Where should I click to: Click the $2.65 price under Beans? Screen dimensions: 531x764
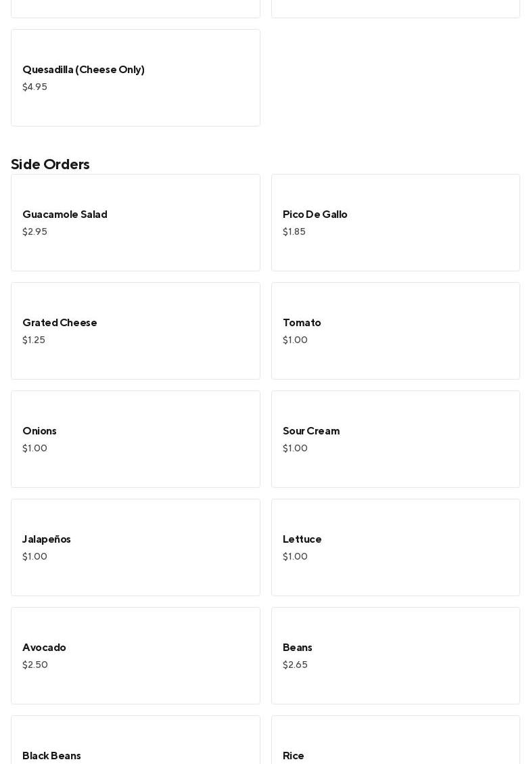click(x=295, y=665)
